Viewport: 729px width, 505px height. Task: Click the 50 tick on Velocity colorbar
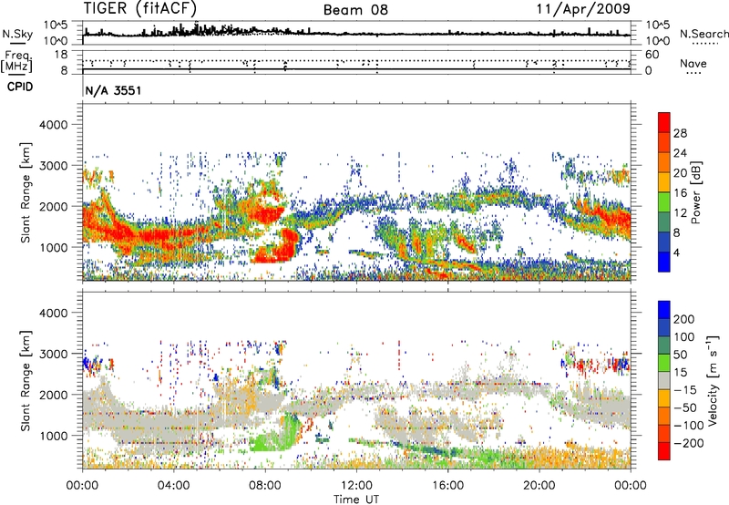[x=681, y=355]
